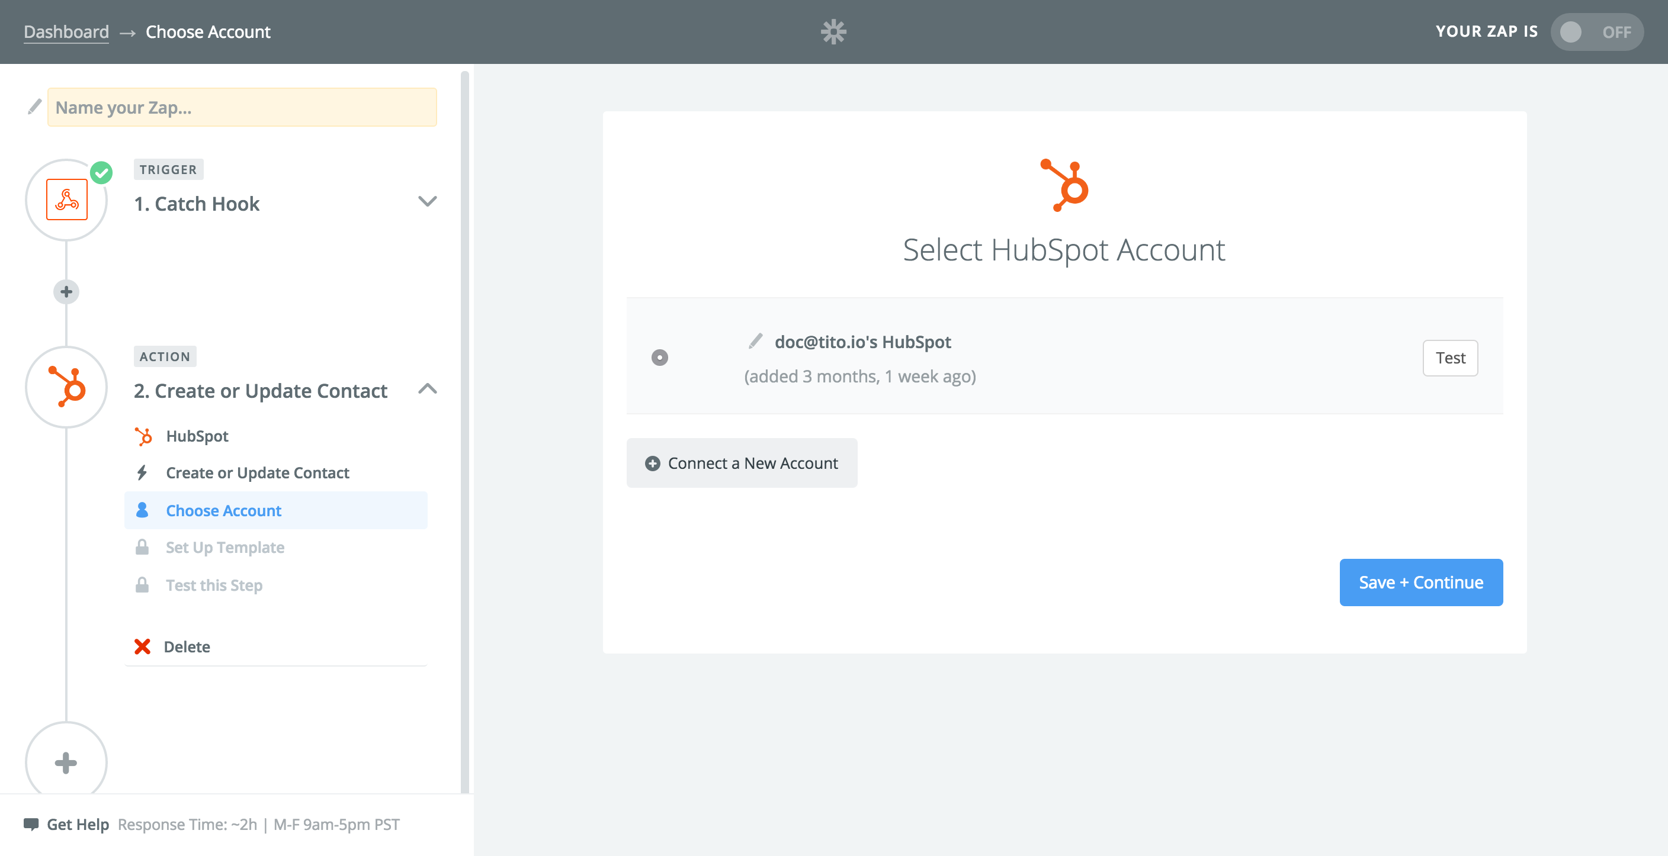Click the chat bubble Get Help icon
The image size is (1668, 856).
[31, 824]
